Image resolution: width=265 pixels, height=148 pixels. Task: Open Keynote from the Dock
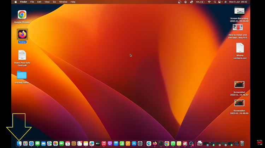point(116,143)
